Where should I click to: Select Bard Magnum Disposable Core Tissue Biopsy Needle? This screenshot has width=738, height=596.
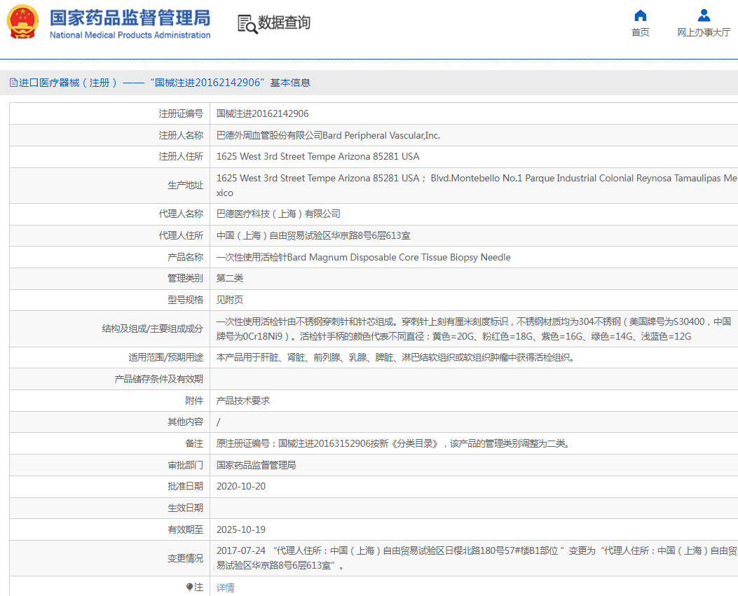pos(399,257)
